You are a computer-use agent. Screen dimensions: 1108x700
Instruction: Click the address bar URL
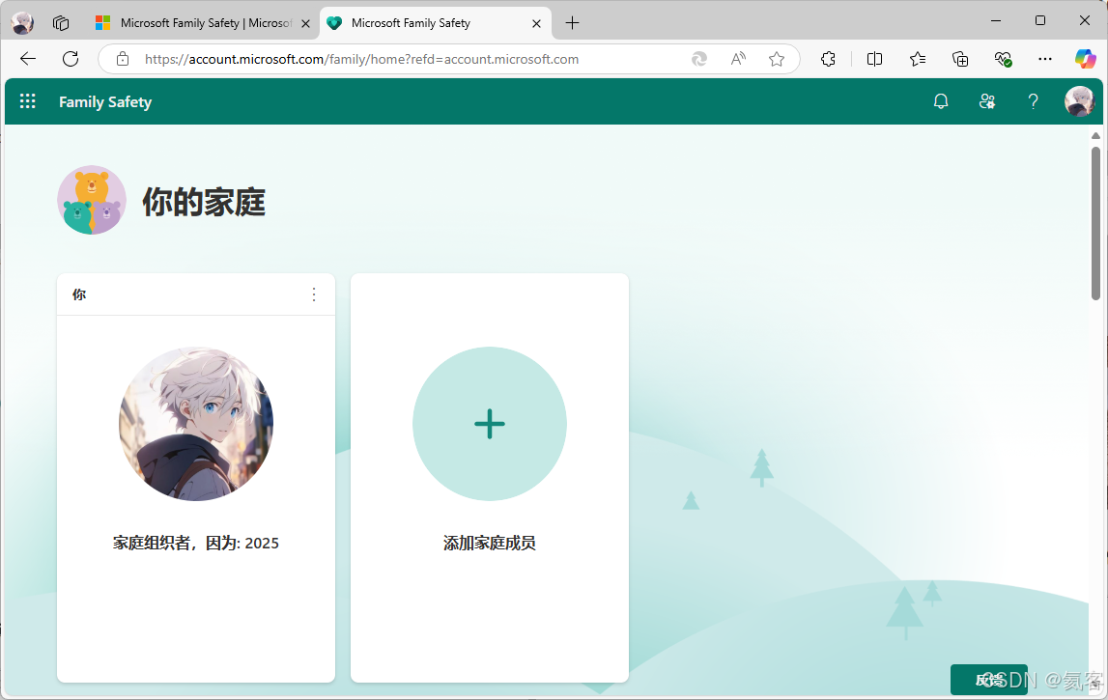362,59
